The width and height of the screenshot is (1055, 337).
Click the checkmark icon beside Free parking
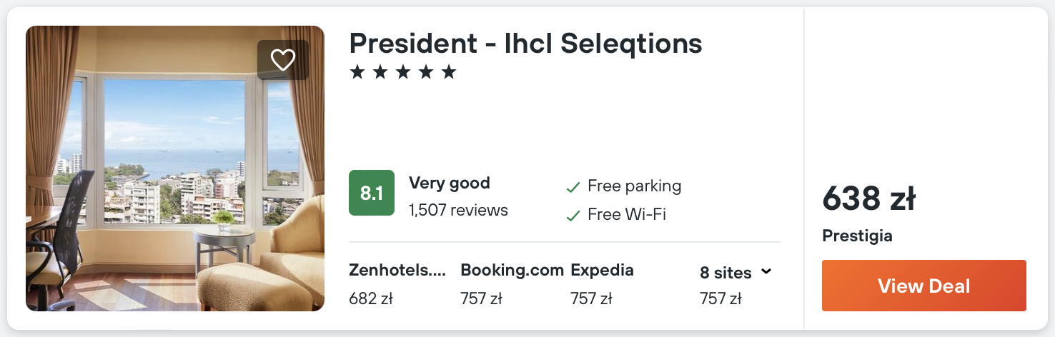pyautogui.click(x=573, y=188)
